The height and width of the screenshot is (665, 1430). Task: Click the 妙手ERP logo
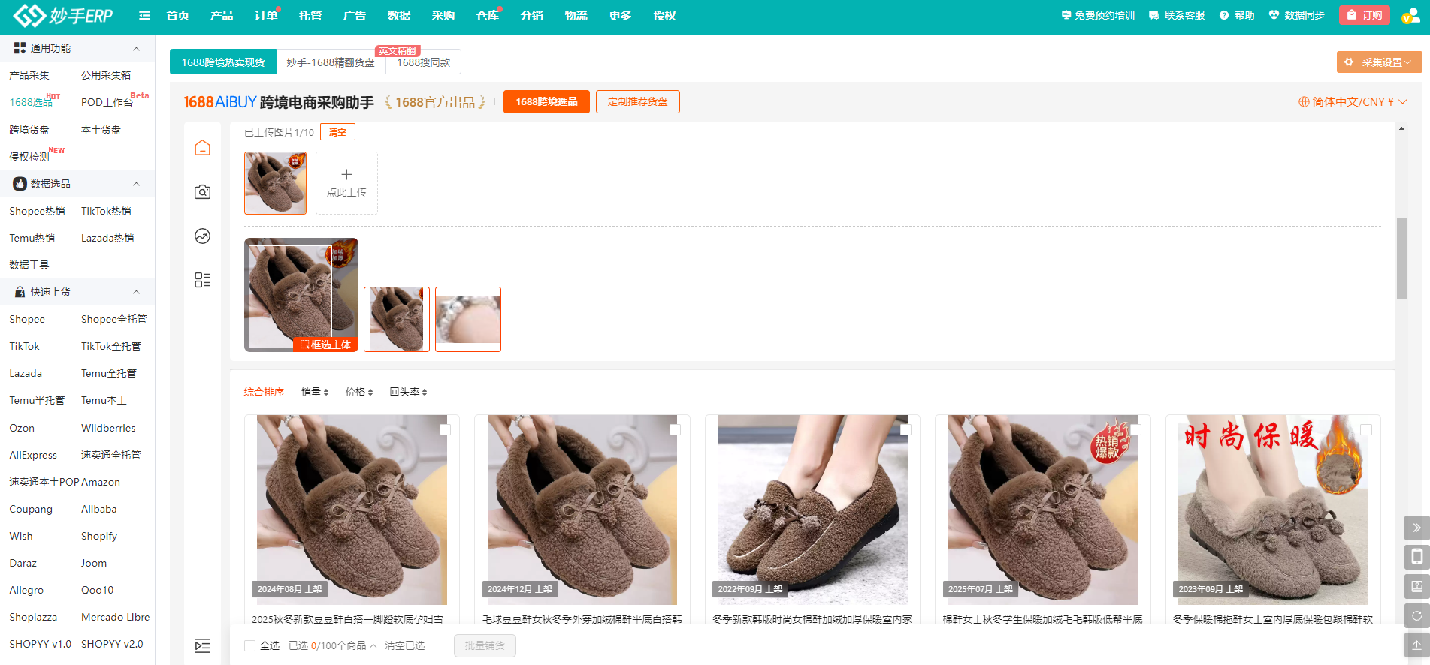point(63,15)
